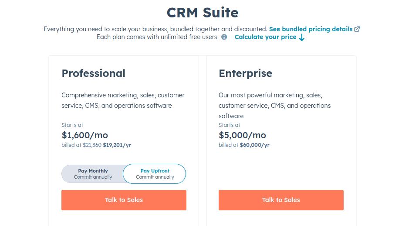Click the Professional plan description text
The height and width of the screenshot is (226, 402).
pos(123,100)
